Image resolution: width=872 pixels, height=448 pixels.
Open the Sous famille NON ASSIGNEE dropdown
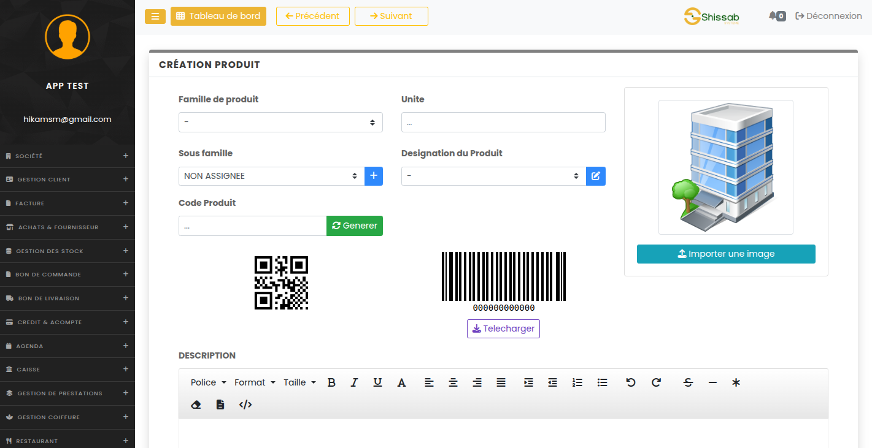[271, 176]
